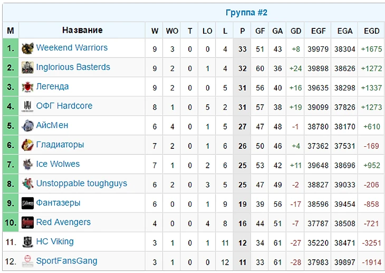This screenshot has height=273, width=385.
Task: Open the Фантазеры team page link
Action: tap(58, 203)
